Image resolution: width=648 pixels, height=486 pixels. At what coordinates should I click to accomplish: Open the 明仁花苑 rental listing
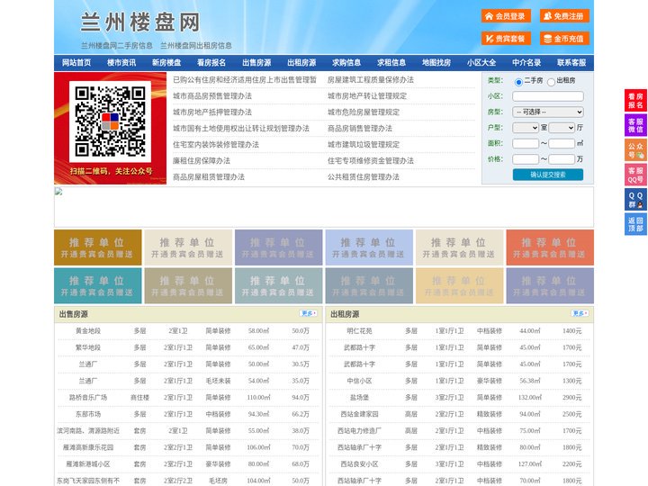coord(359,331)
